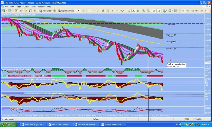The image size is (212, 127).
Task: Open the Tools menu
Action: pos(33,7)
